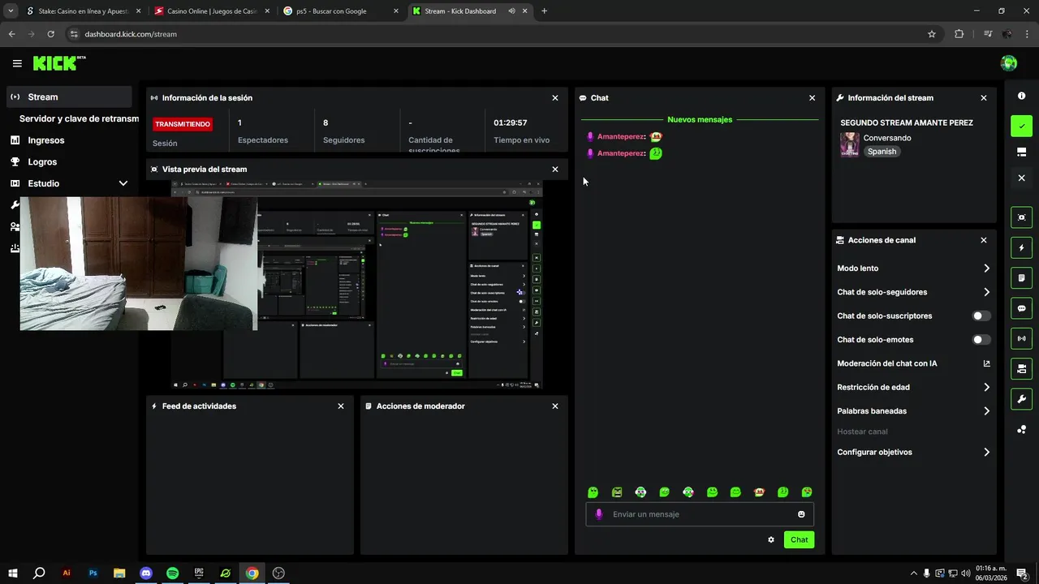Image resolution: width=1039 pixels, height=584 pixels.
Task: Toggle the wrench channel actions widget icon
Action: tap(1021, 399)
